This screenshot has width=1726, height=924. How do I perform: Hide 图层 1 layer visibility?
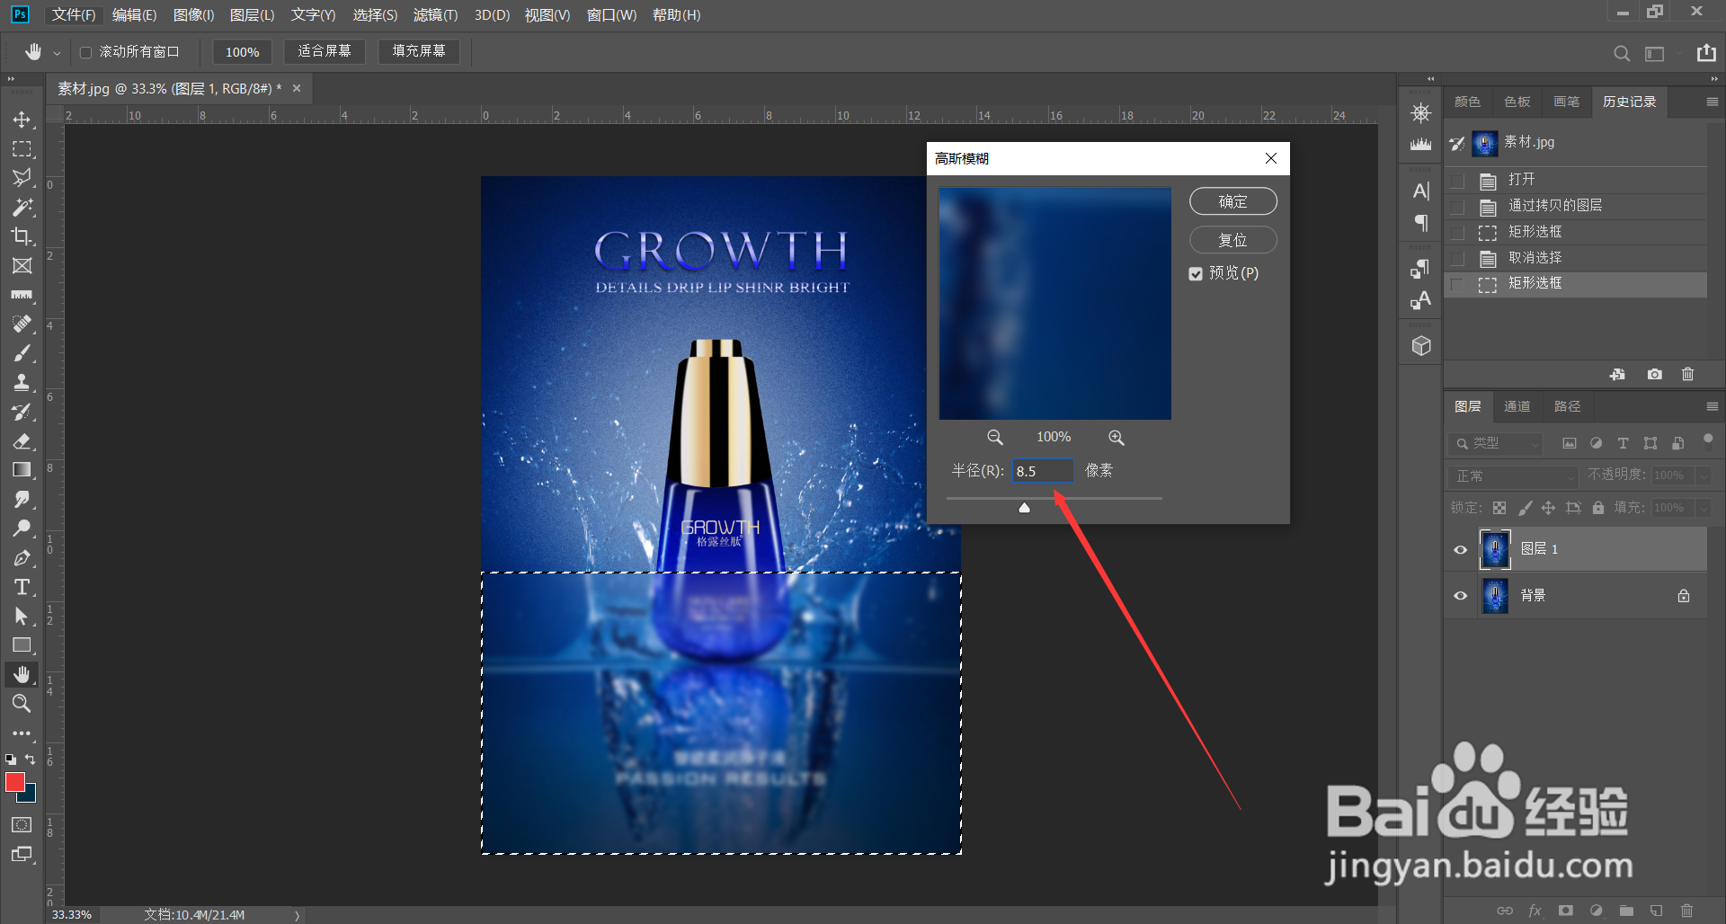tap(1460, 549)
